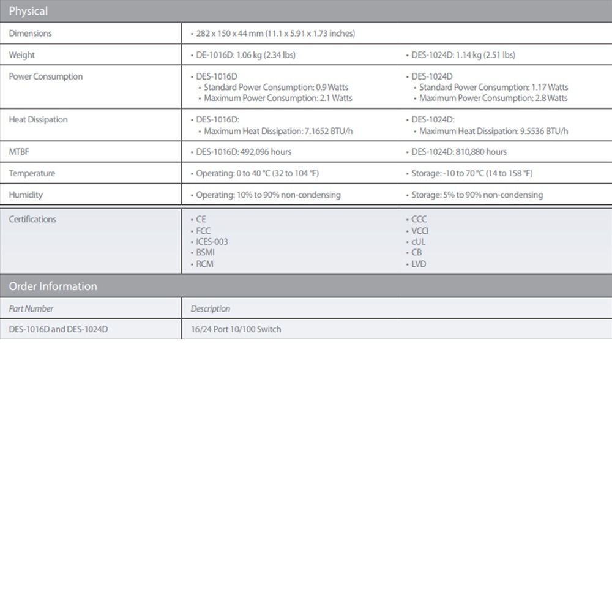Viewport: 612px width, 612px height.
Task: Click Maximum Power Consumption 2.1 Watts text
Action: (x=278, y=98)
